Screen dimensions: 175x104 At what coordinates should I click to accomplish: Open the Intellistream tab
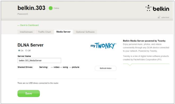click(26, 32)
